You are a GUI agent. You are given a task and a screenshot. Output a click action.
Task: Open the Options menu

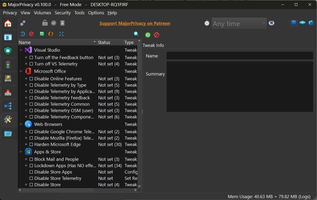coord(96,13)
